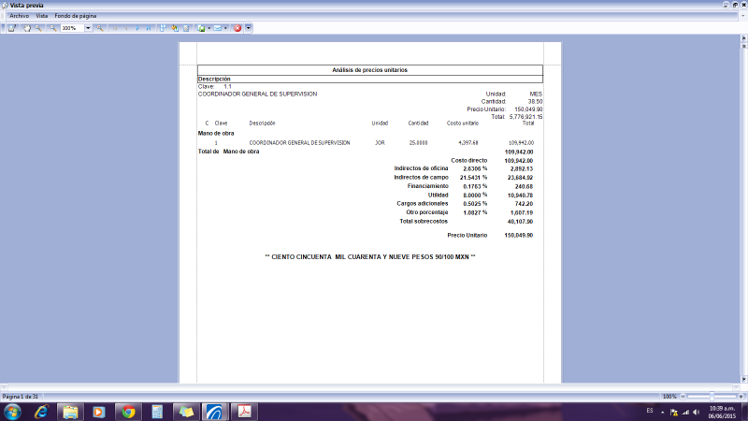Click the zoom out toolbar icon
This screenshot has width=748, height=421.
click(52, 28)
